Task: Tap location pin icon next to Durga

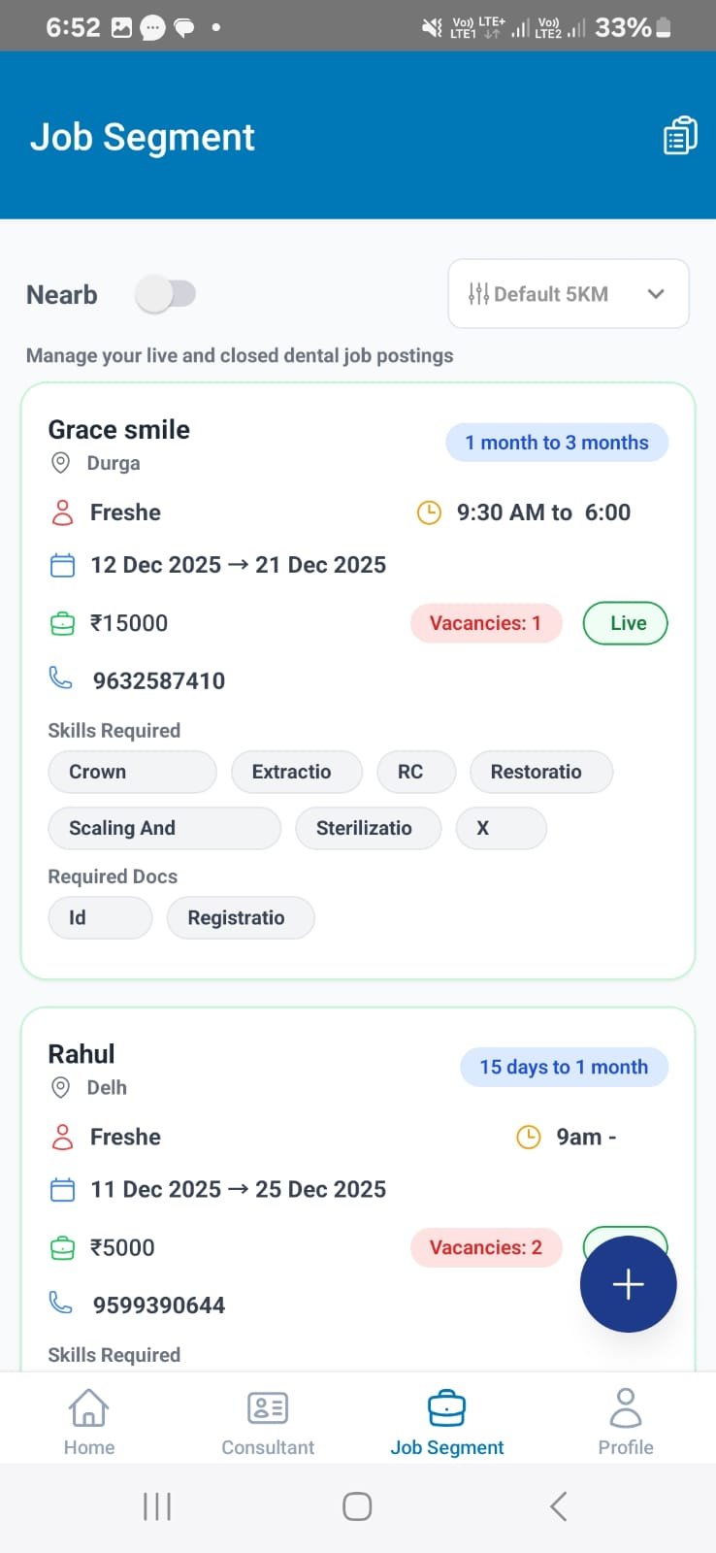Action: tap(60, 463)
